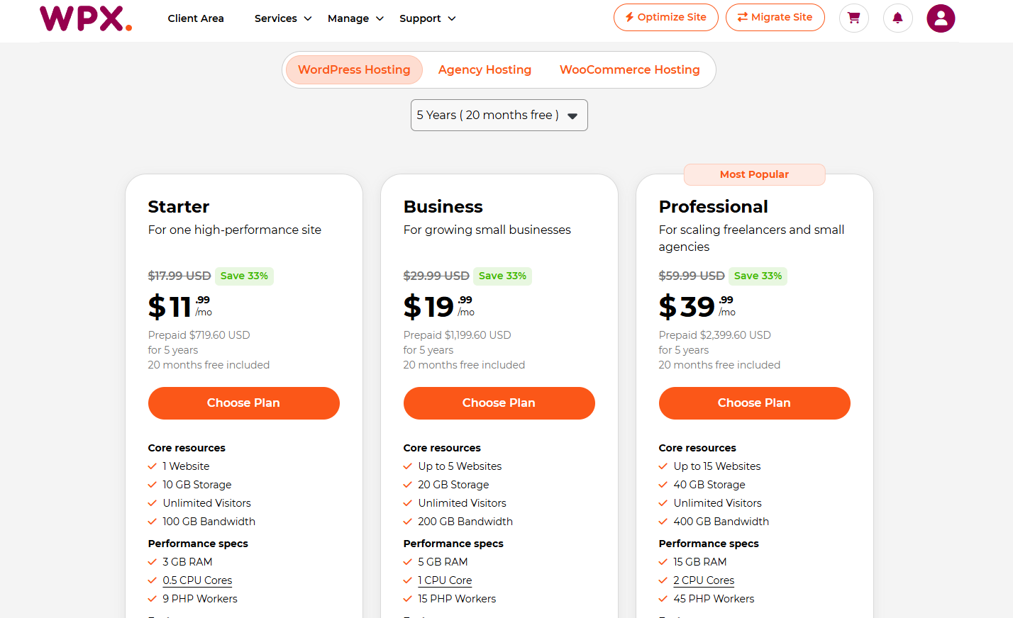Click the 40 GB Storage feature
1013x618 pixels.
point(709,485)
